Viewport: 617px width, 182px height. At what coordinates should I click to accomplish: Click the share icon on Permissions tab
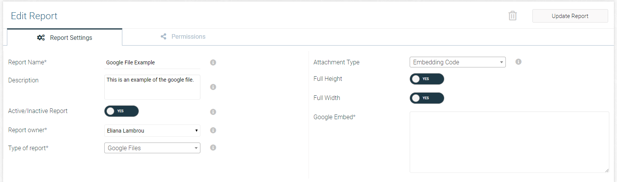click(x=163, y=36)
